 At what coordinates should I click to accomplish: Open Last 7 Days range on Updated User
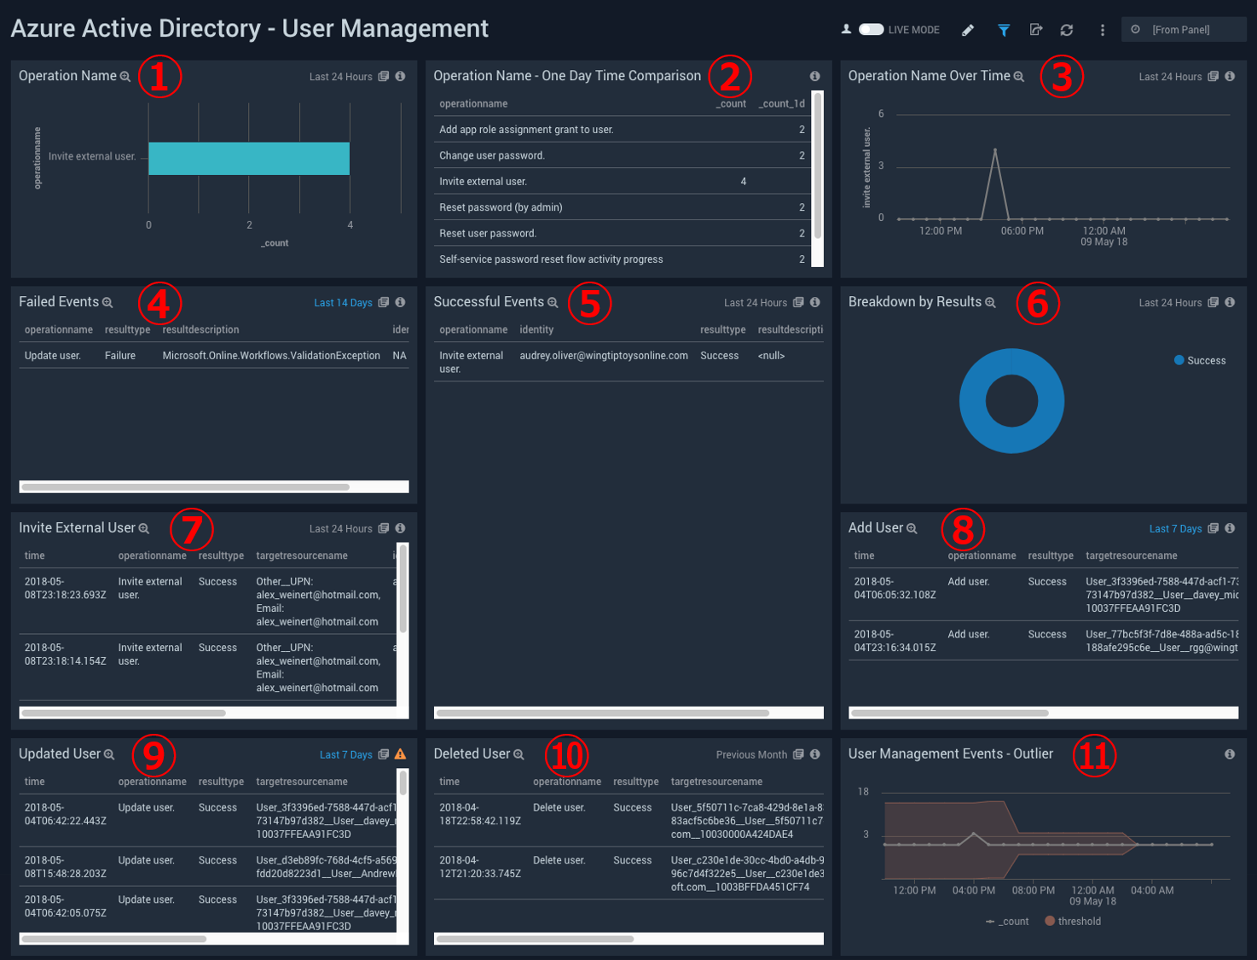(345, 755)
